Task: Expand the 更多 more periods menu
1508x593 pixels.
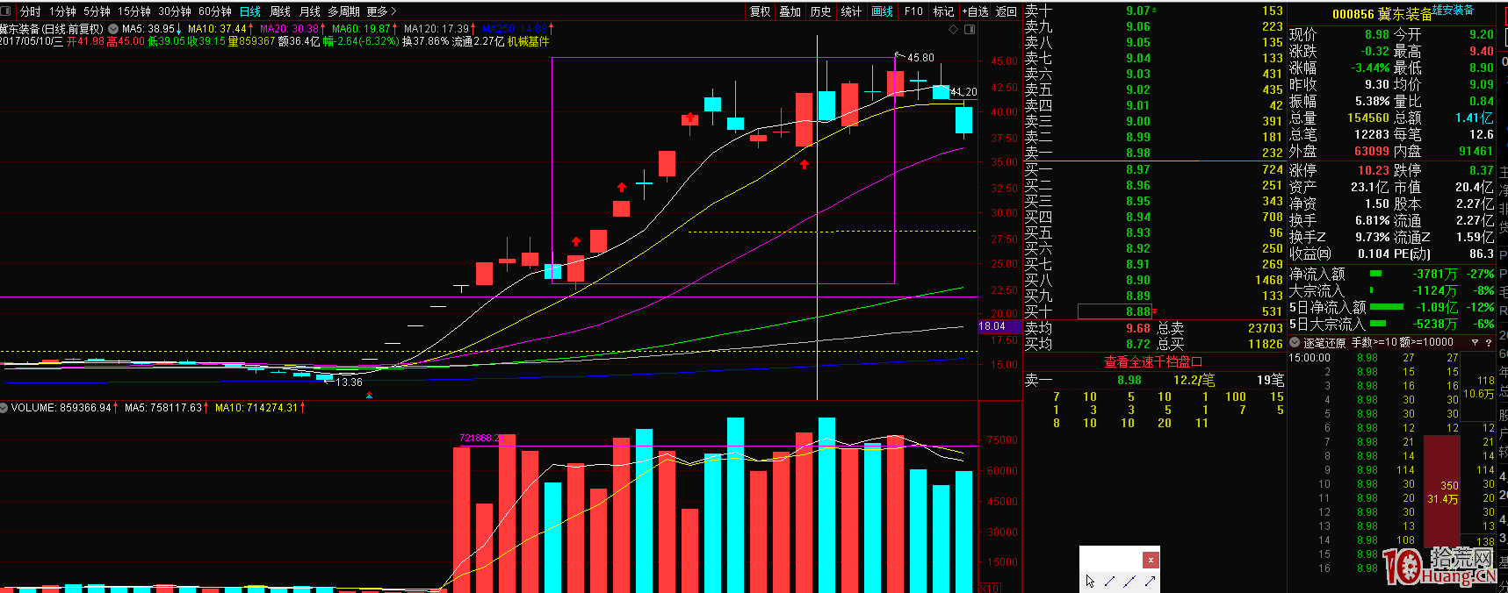Action: pyautogui.click(x=381, y=11)
